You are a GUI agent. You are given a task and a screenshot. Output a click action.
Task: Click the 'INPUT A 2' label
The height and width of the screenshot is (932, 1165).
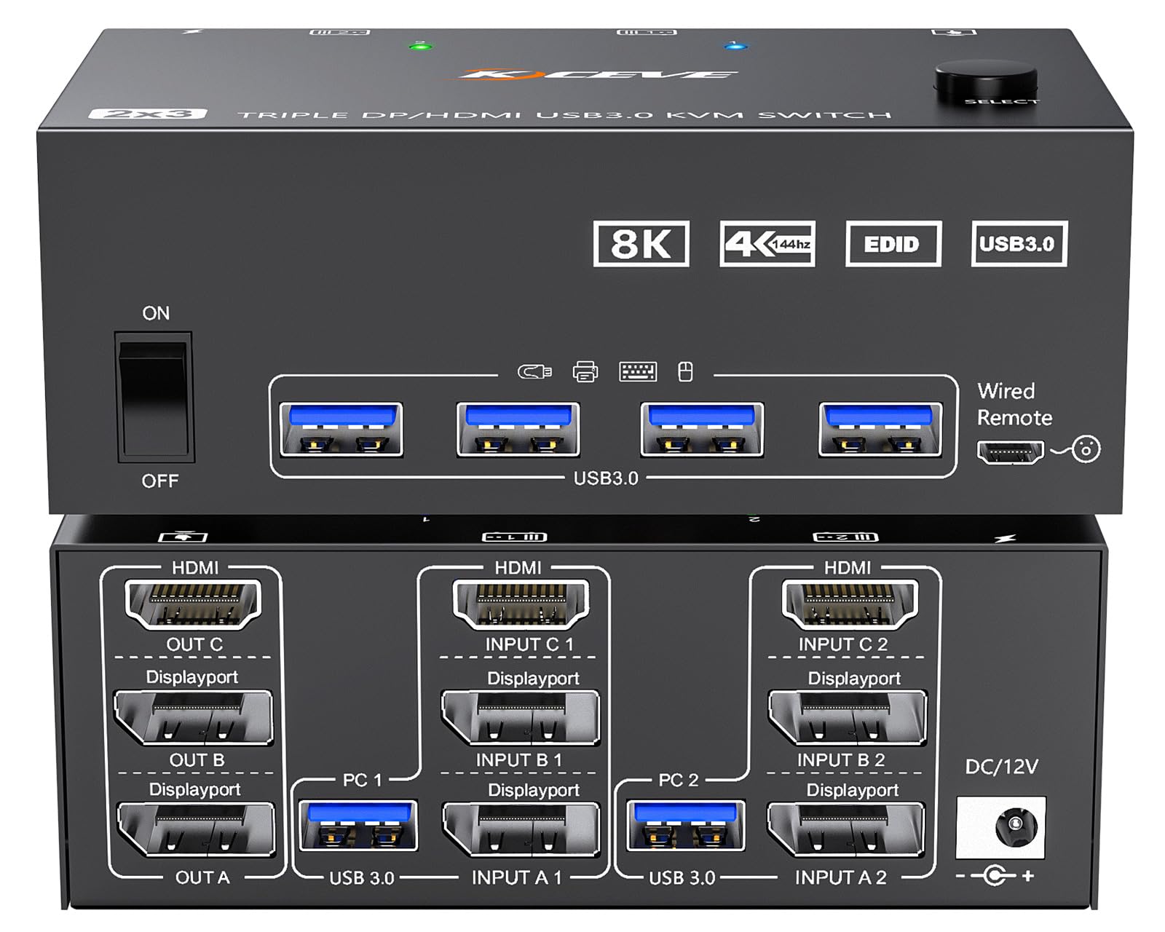pyautogui.click(x=841, y=877)
